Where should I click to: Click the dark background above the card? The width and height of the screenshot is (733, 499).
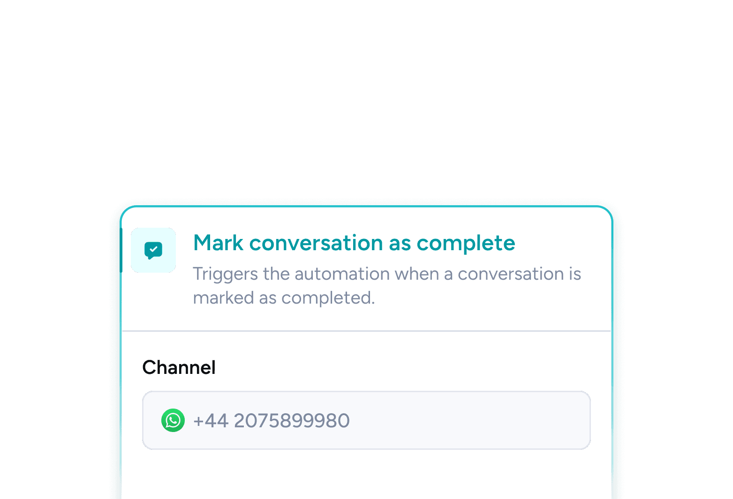tap(366, 94)
